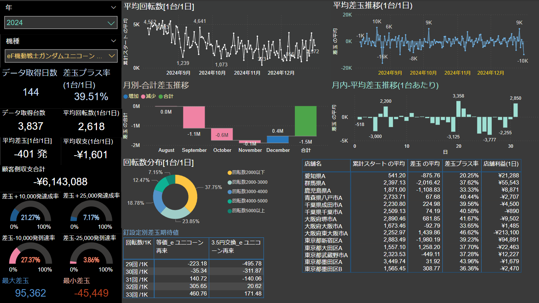Select the 31回 /1K row
The height and width of the screenshot is (303, 539).
[138, 279]
